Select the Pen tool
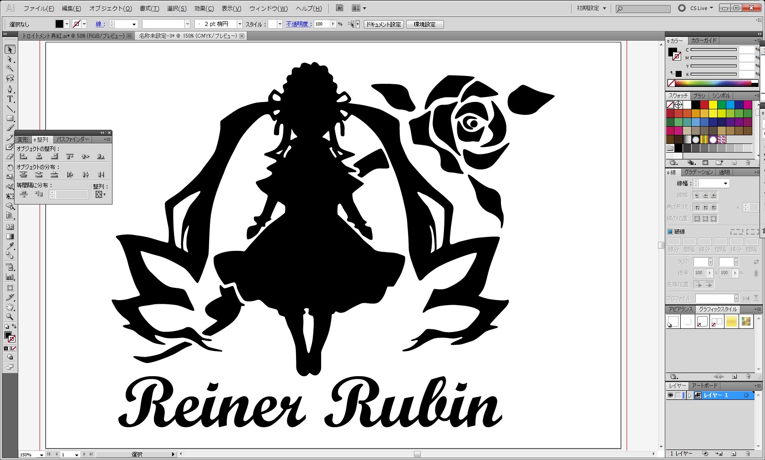 tap(10, 89)
